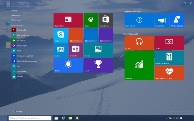This screenshot has height=121, width=194.
Task: Select the Everyday apps group heading
Action: coord(131,34)
